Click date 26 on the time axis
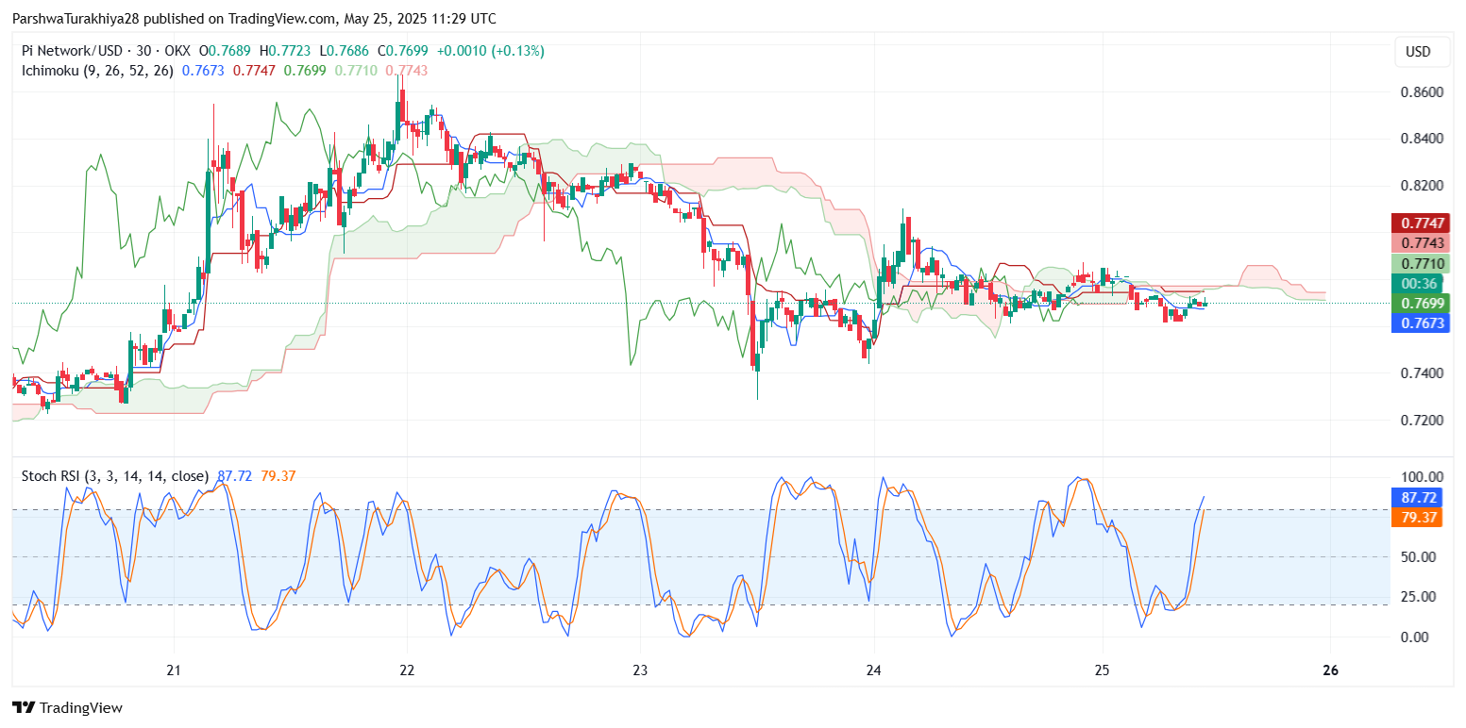 [x=1331, y=671]
